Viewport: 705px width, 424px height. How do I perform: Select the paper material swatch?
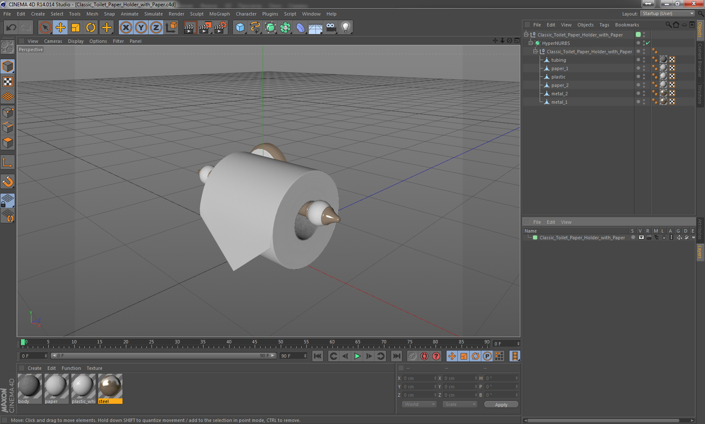[56, 389]
